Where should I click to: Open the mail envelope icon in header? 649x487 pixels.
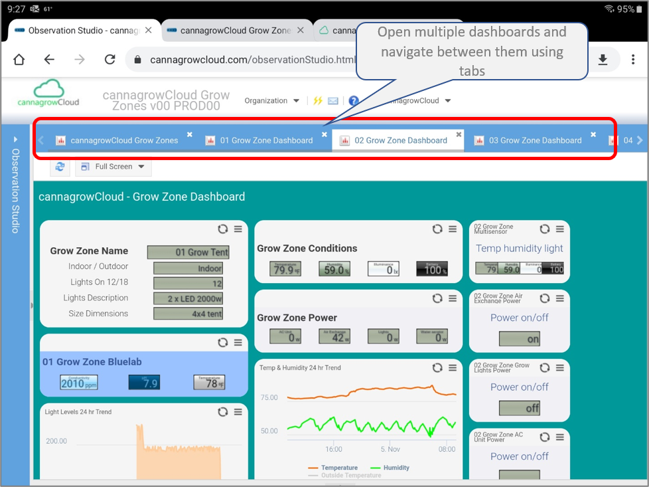(x=333, y=101)
